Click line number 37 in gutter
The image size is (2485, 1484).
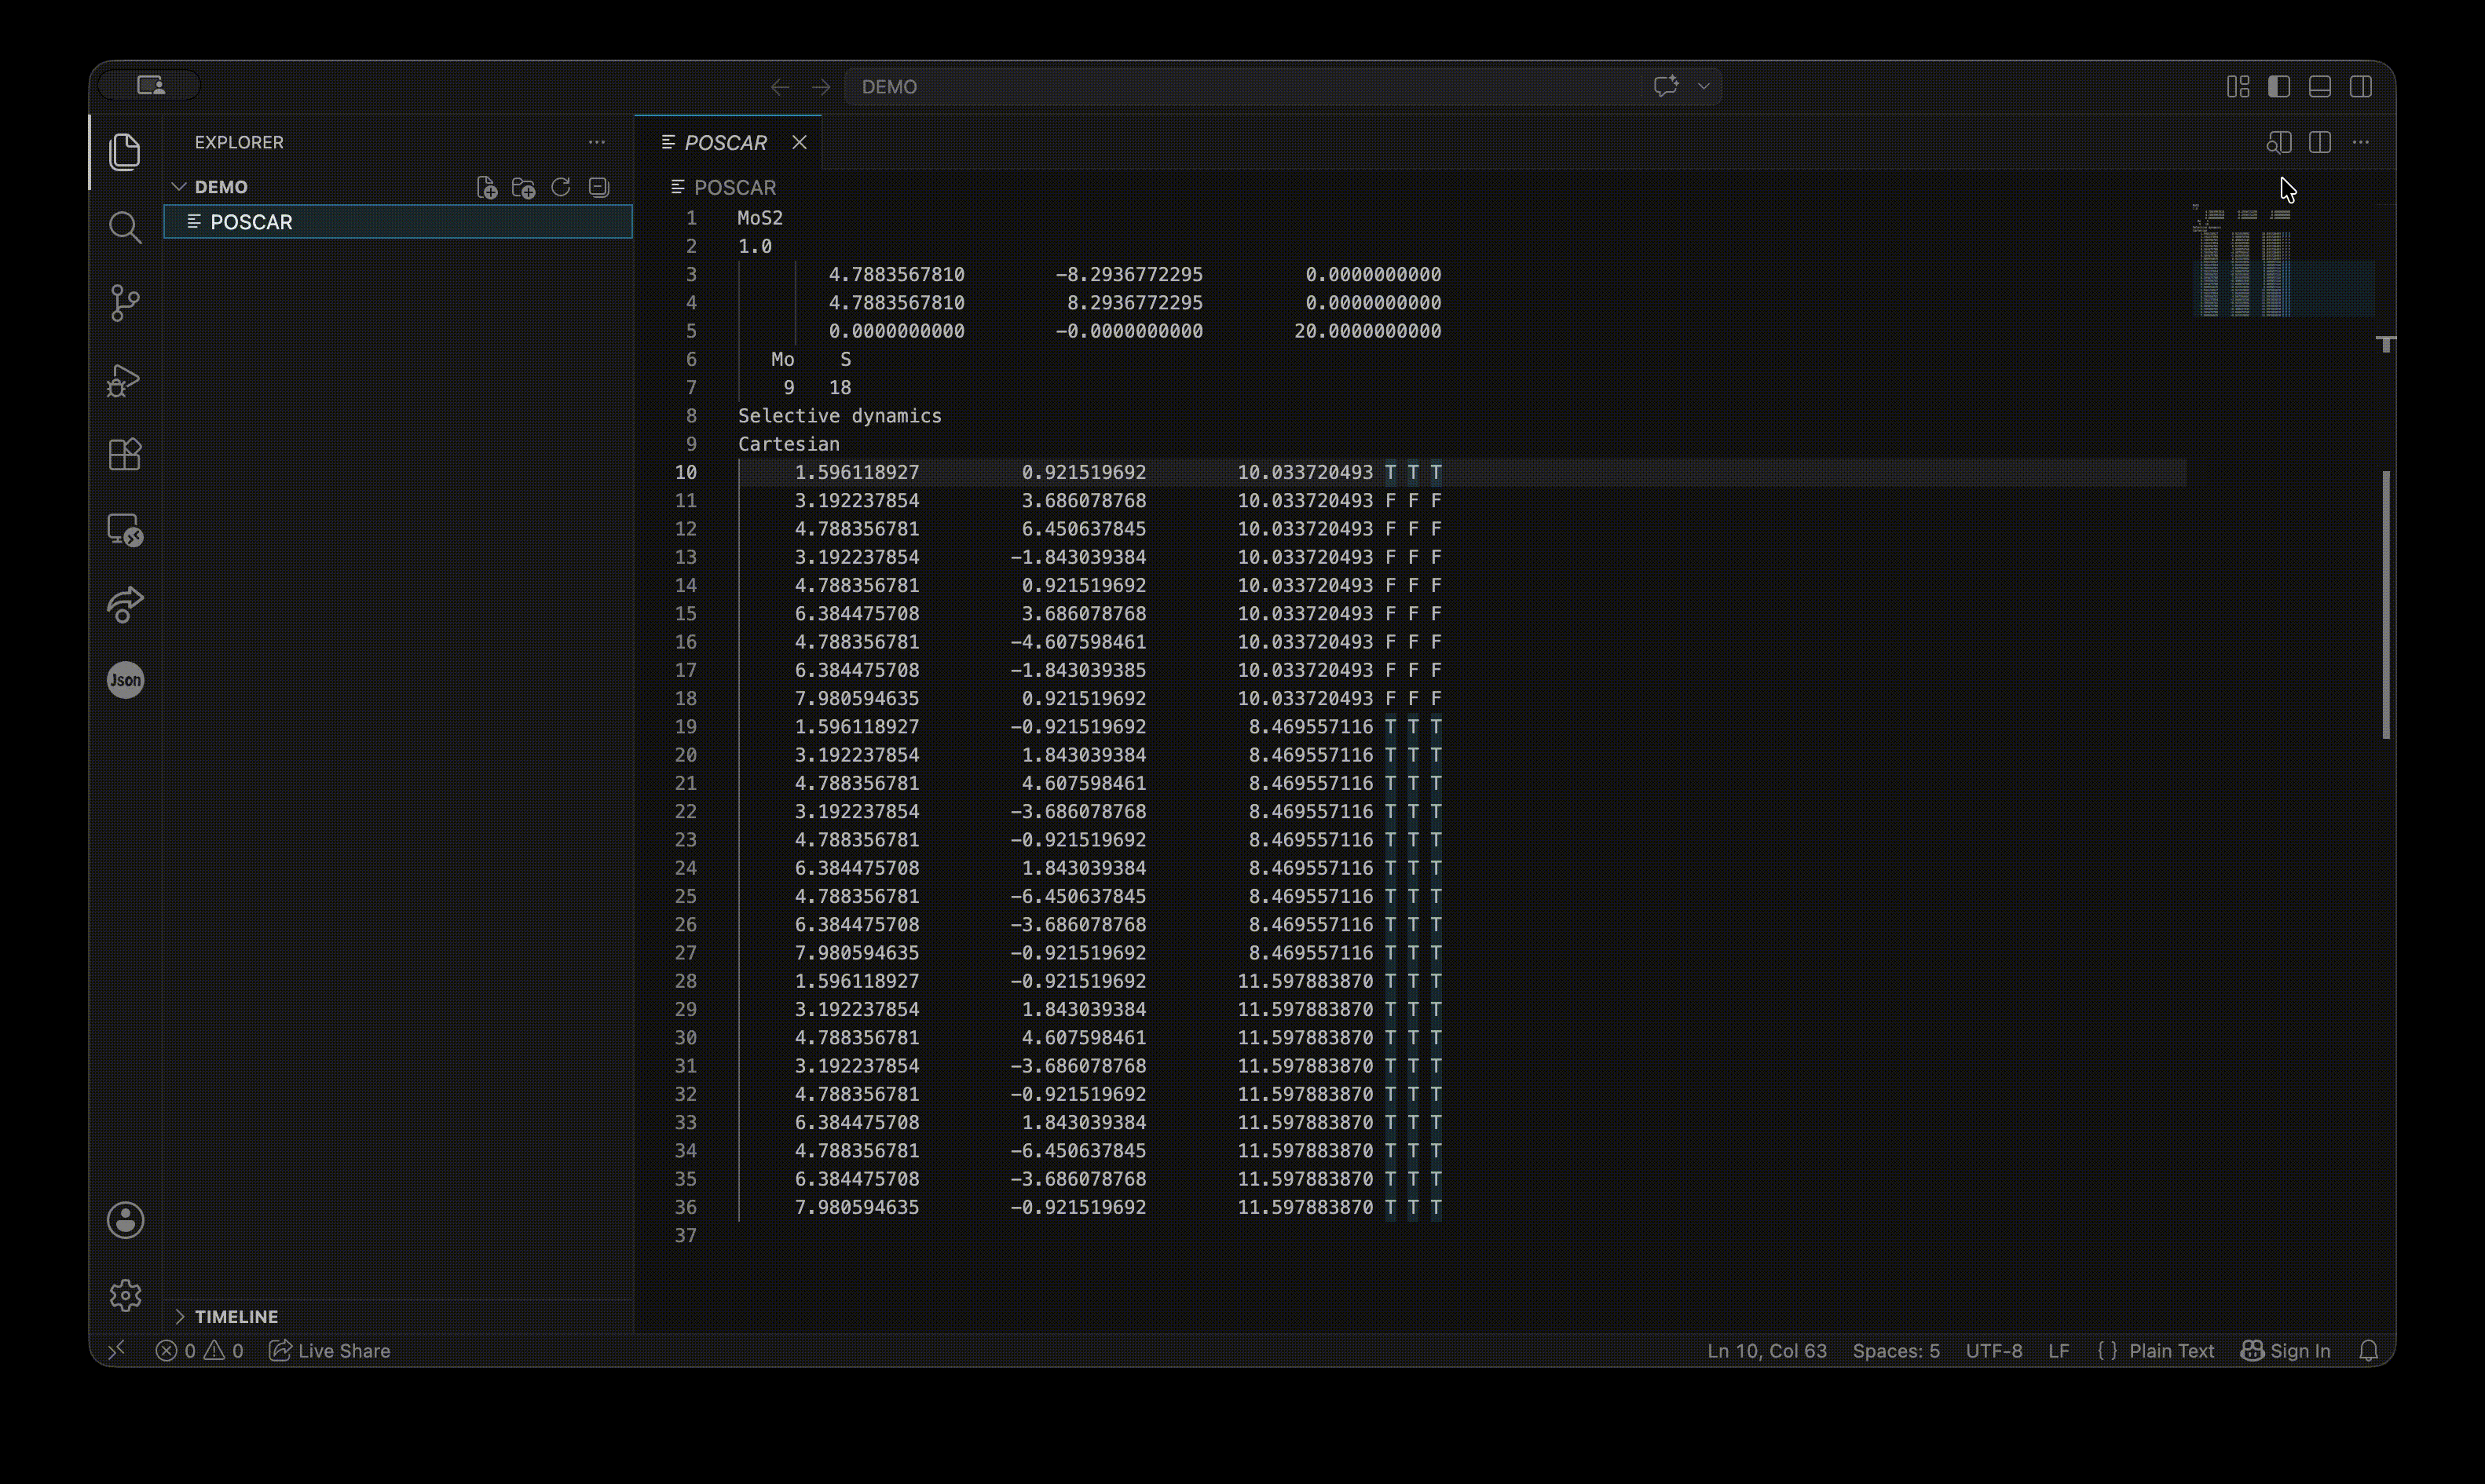coord(685,1236)
